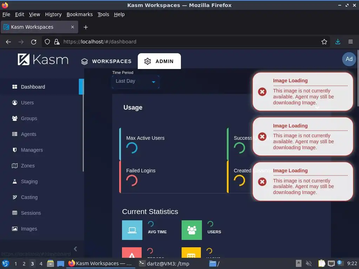Screen dimensions: 359x269
Task: Open the Bookmarks menu
Action: click(80, 14)
